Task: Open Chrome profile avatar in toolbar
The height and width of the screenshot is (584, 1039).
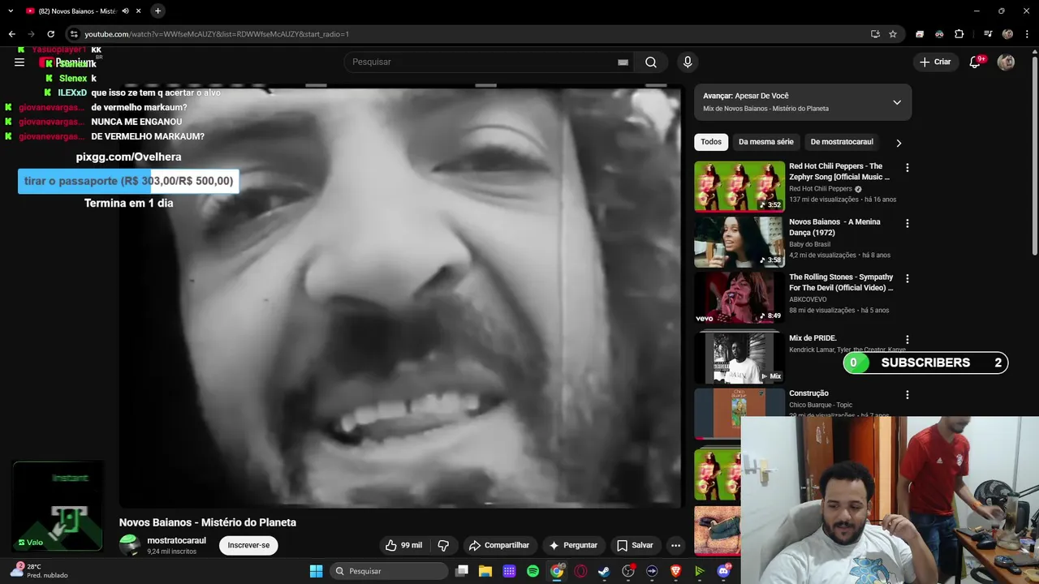Action: coord(1007,34)
